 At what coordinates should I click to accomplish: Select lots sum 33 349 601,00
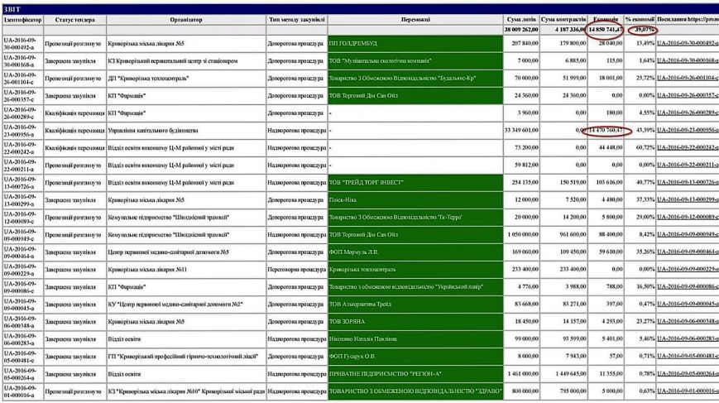coord(521,130)
